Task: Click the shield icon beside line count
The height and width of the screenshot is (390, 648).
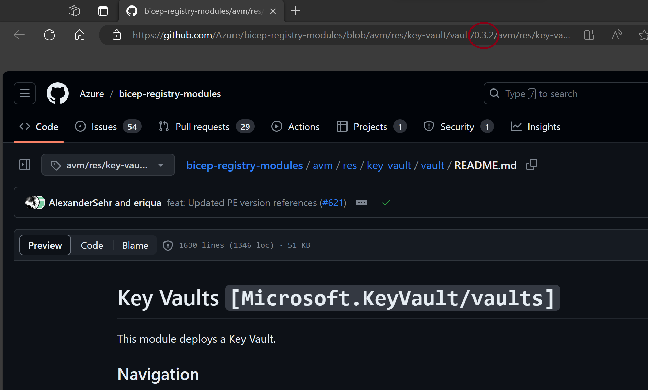Action: click(168, 245)
